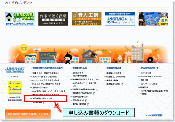Open the 作家で聴く音楽 Interview banner

pyautogui.click(x=53, y=19)
